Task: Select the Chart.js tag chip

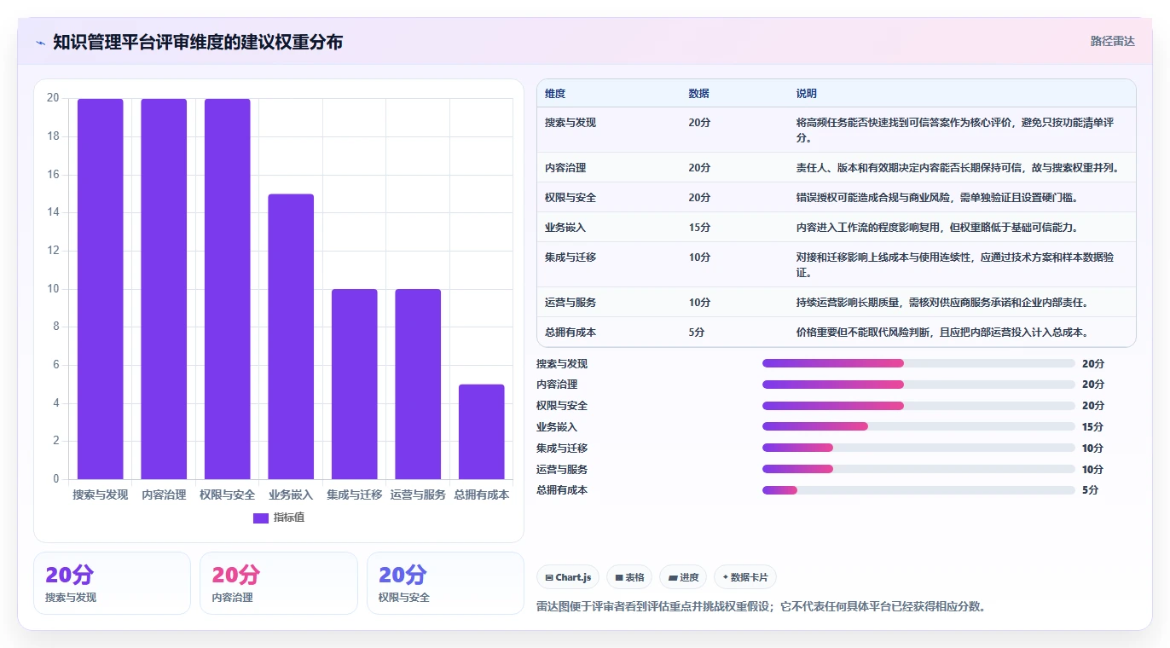Action: [x=568, y=577]
